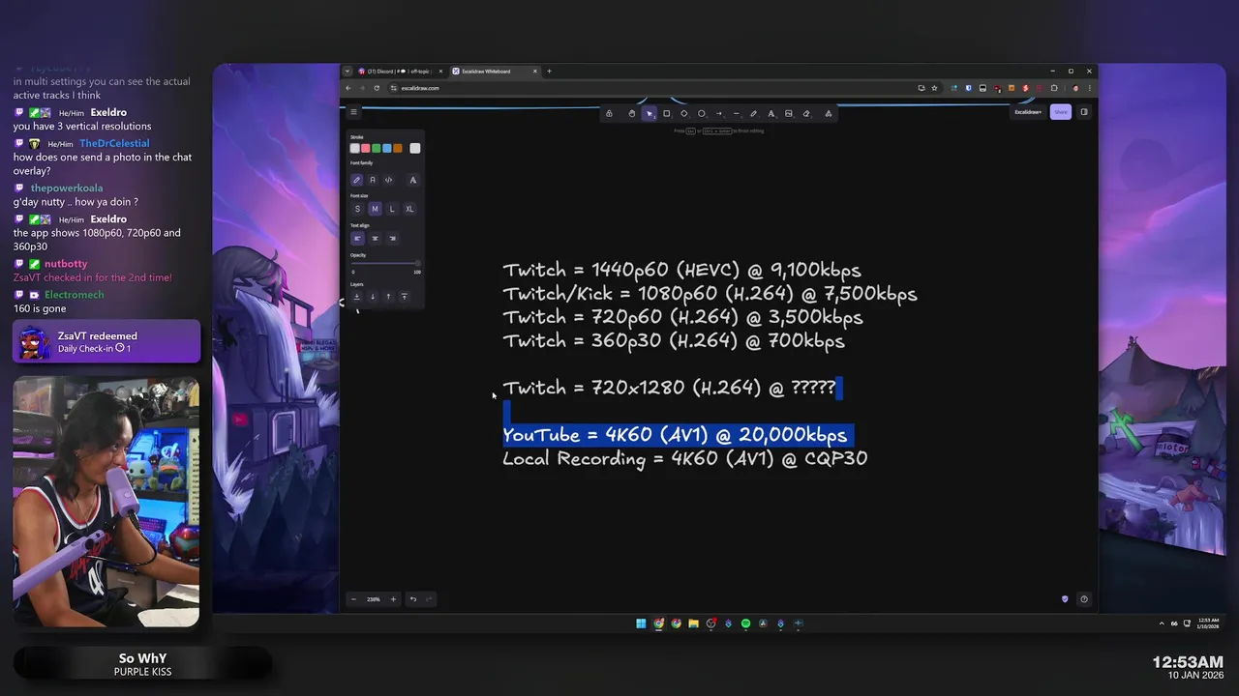This screenshot has height=696, width=1239.
Task: Bring layer to front
Action: [404, 297]
